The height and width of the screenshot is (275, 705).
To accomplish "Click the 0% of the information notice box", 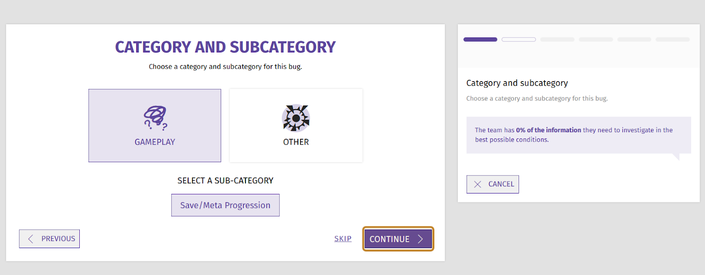I will (x=579, y=135).
